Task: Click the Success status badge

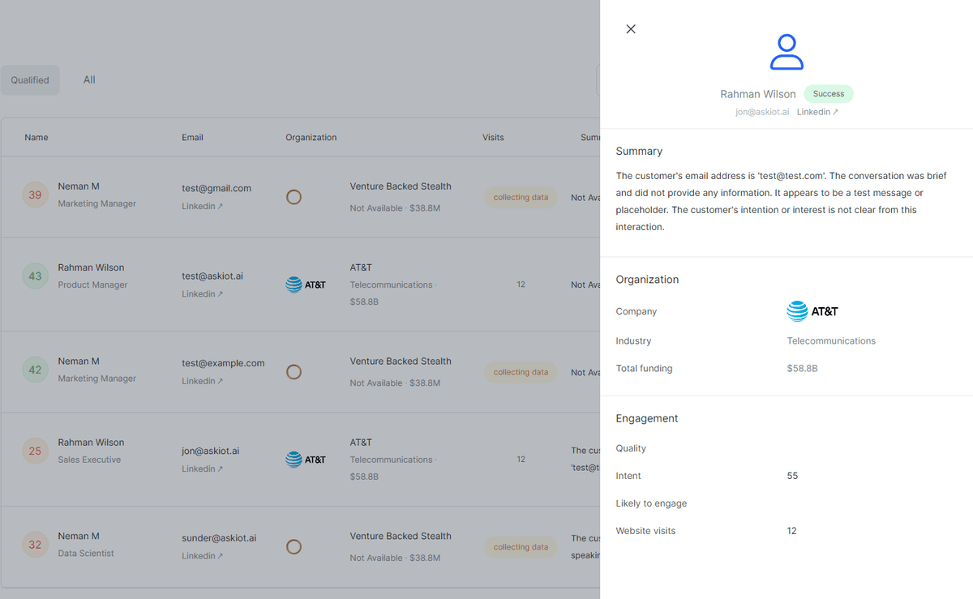Action: coord(828,94)
